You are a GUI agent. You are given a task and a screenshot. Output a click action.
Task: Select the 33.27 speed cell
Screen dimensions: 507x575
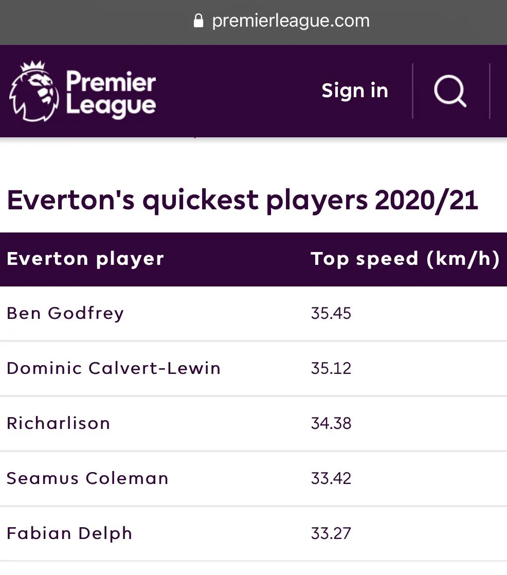pyautogui.click(x=331, y=533)
